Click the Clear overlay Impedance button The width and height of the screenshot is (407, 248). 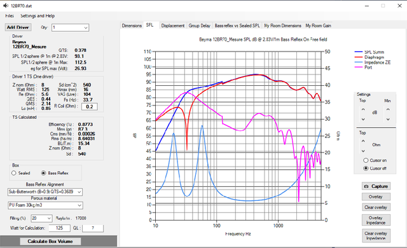click(x=376, y=236)
